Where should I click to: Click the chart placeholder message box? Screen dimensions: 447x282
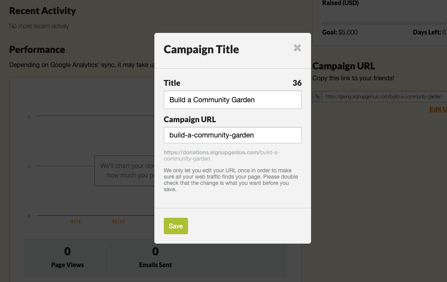coord(125,171)
